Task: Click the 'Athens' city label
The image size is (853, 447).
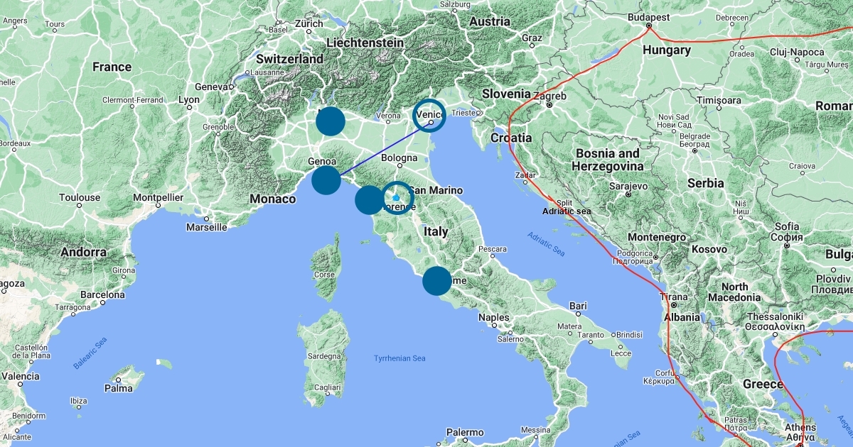Action: (x=799, y=428)
